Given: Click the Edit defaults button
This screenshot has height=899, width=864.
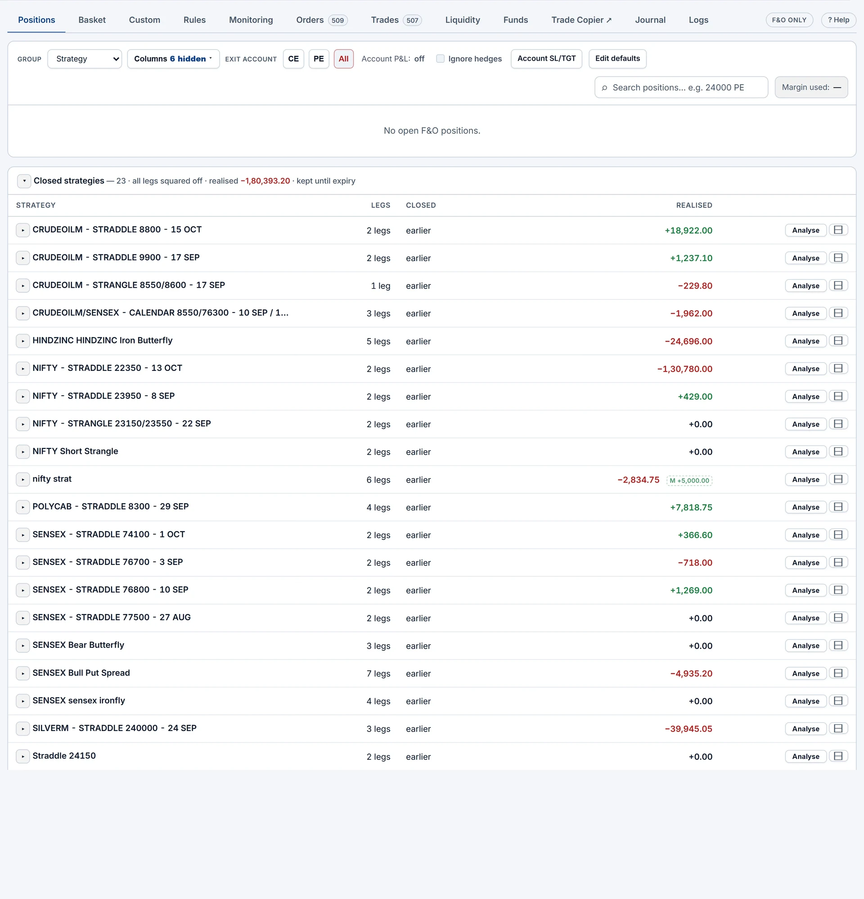Looking at the screenshot, I should [617, 59].
